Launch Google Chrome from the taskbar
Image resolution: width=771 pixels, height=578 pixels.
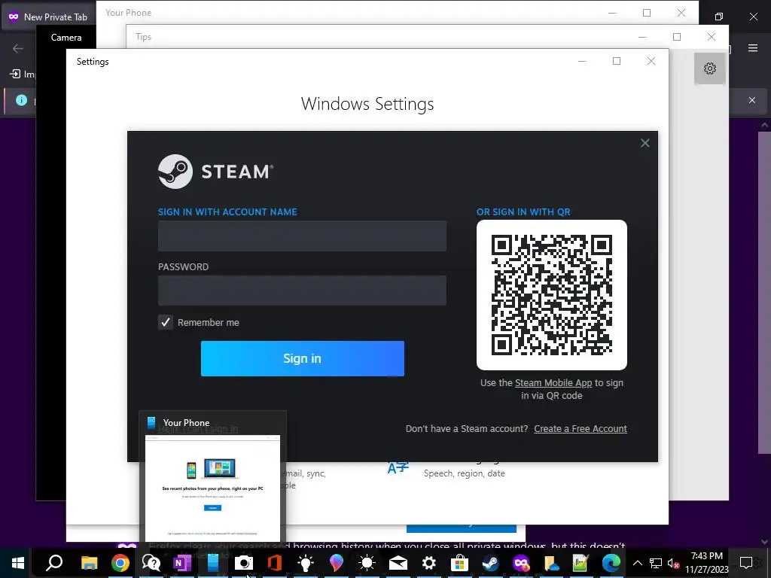pos(120,563)
